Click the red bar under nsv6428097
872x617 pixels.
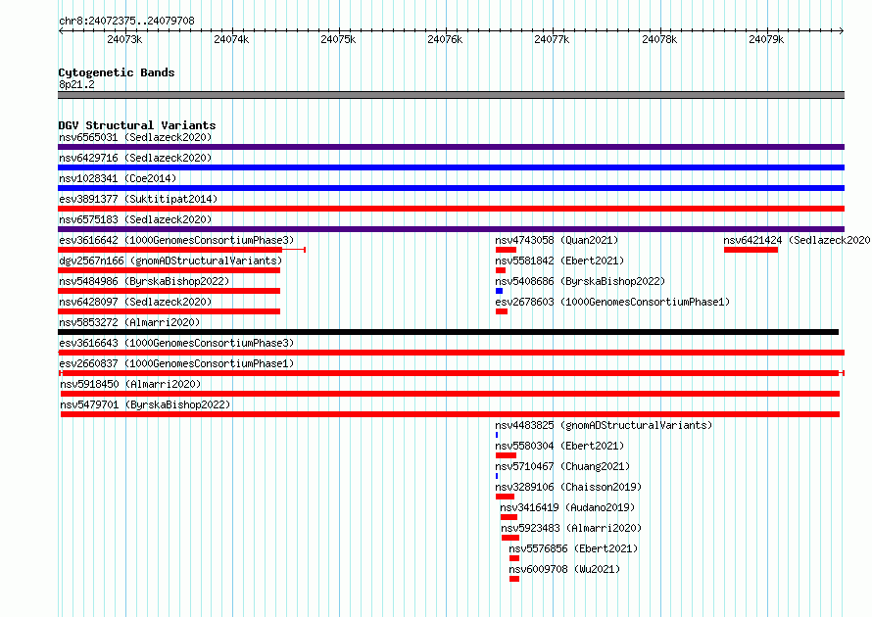pos(170,311)
